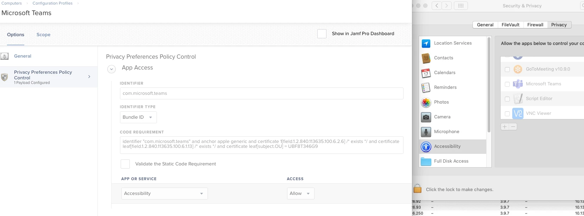The image size is (584, 216).
Task: Check the Script Editor checkbox
Action: coord(507,99)
